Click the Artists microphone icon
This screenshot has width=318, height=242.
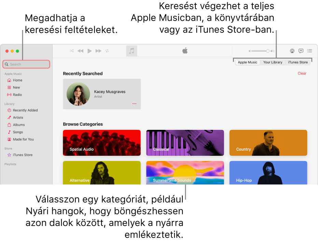click(9, 118)
